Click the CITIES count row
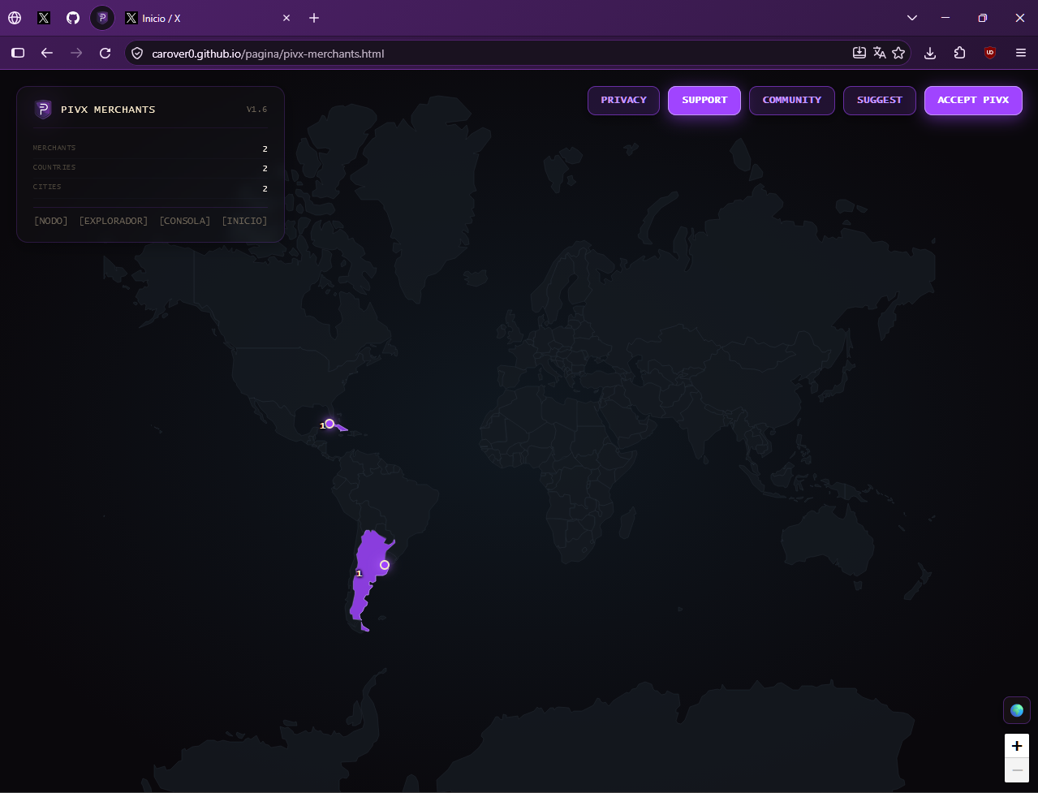1038x793 pixels. click(150, 187)
